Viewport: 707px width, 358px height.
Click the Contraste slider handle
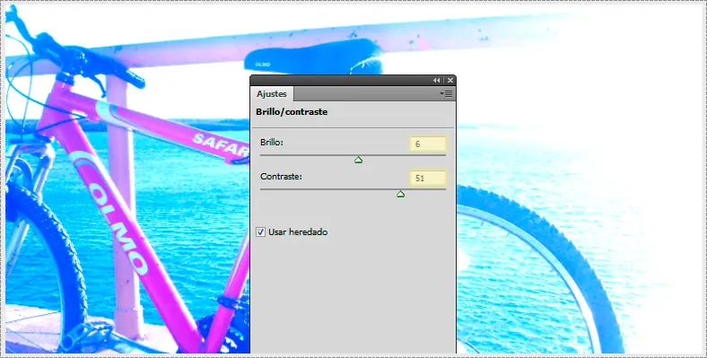pyautogui.click(x=400, y=194)
